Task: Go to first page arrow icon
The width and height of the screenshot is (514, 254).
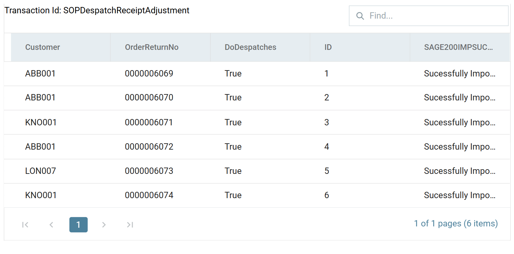Action: coord(25,225)
